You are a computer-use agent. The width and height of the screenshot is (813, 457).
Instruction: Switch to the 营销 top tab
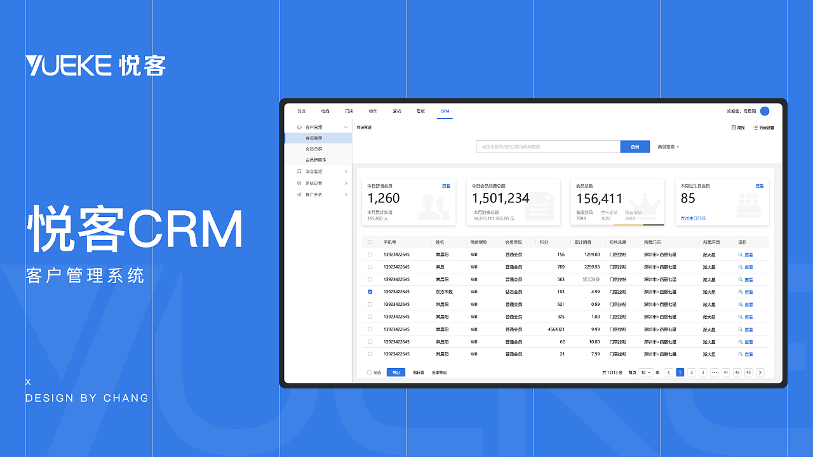(x=397, y=111)
